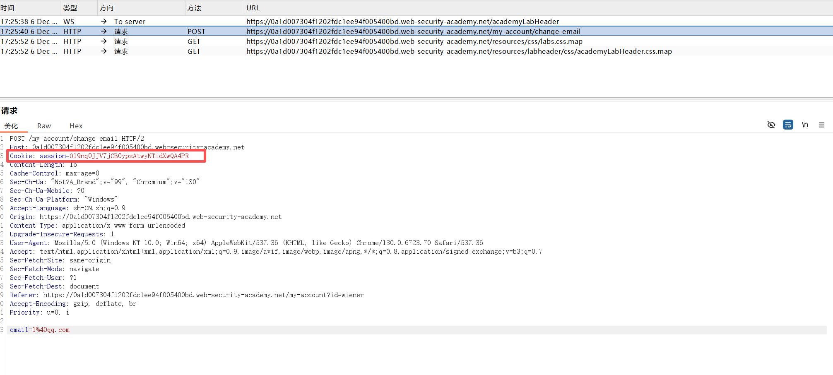
Task: Sort by the 方法 column header
Action: (x=194, y=8)
